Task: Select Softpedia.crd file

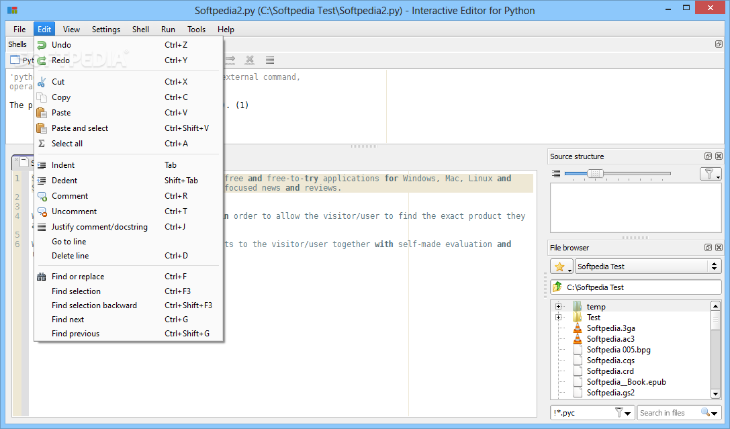Action: click(610, 371)
